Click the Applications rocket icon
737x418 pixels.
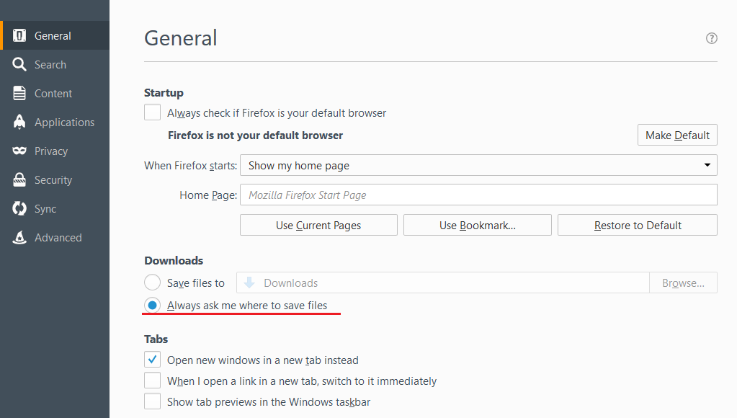tap(19, 122)
